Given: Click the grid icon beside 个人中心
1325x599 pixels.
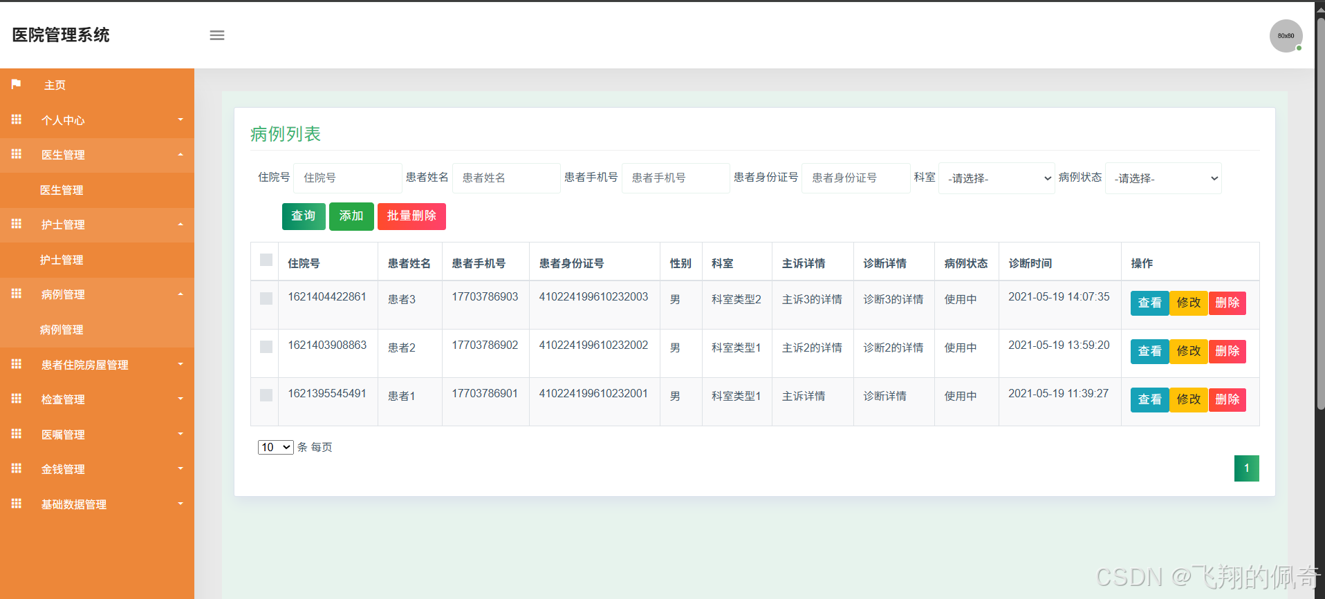Looking at the screenshot, I should (17, 120).
